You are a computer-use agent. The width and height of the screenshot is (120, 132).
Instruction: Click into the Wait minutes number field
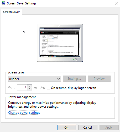[x=22, y=87]
